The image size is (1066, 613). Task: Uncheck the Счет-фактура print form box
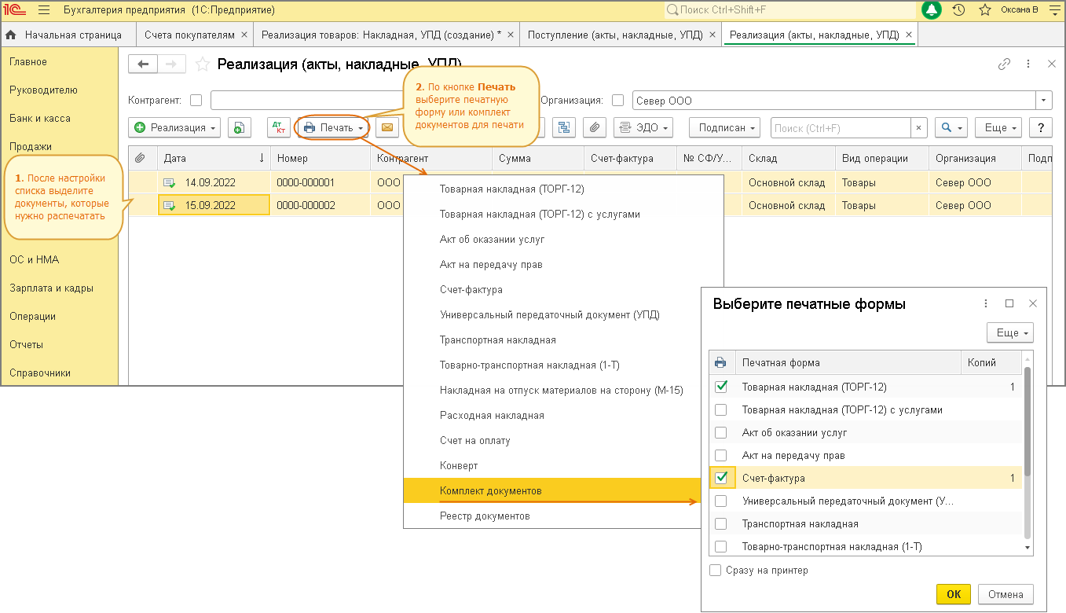[721, 478]
